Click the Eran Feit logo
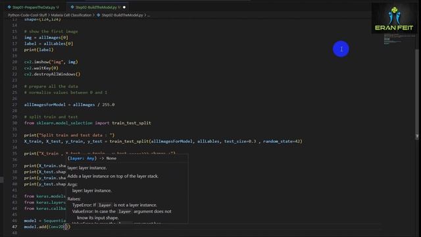Screen dimensions: 421x237 pos(394,18)
